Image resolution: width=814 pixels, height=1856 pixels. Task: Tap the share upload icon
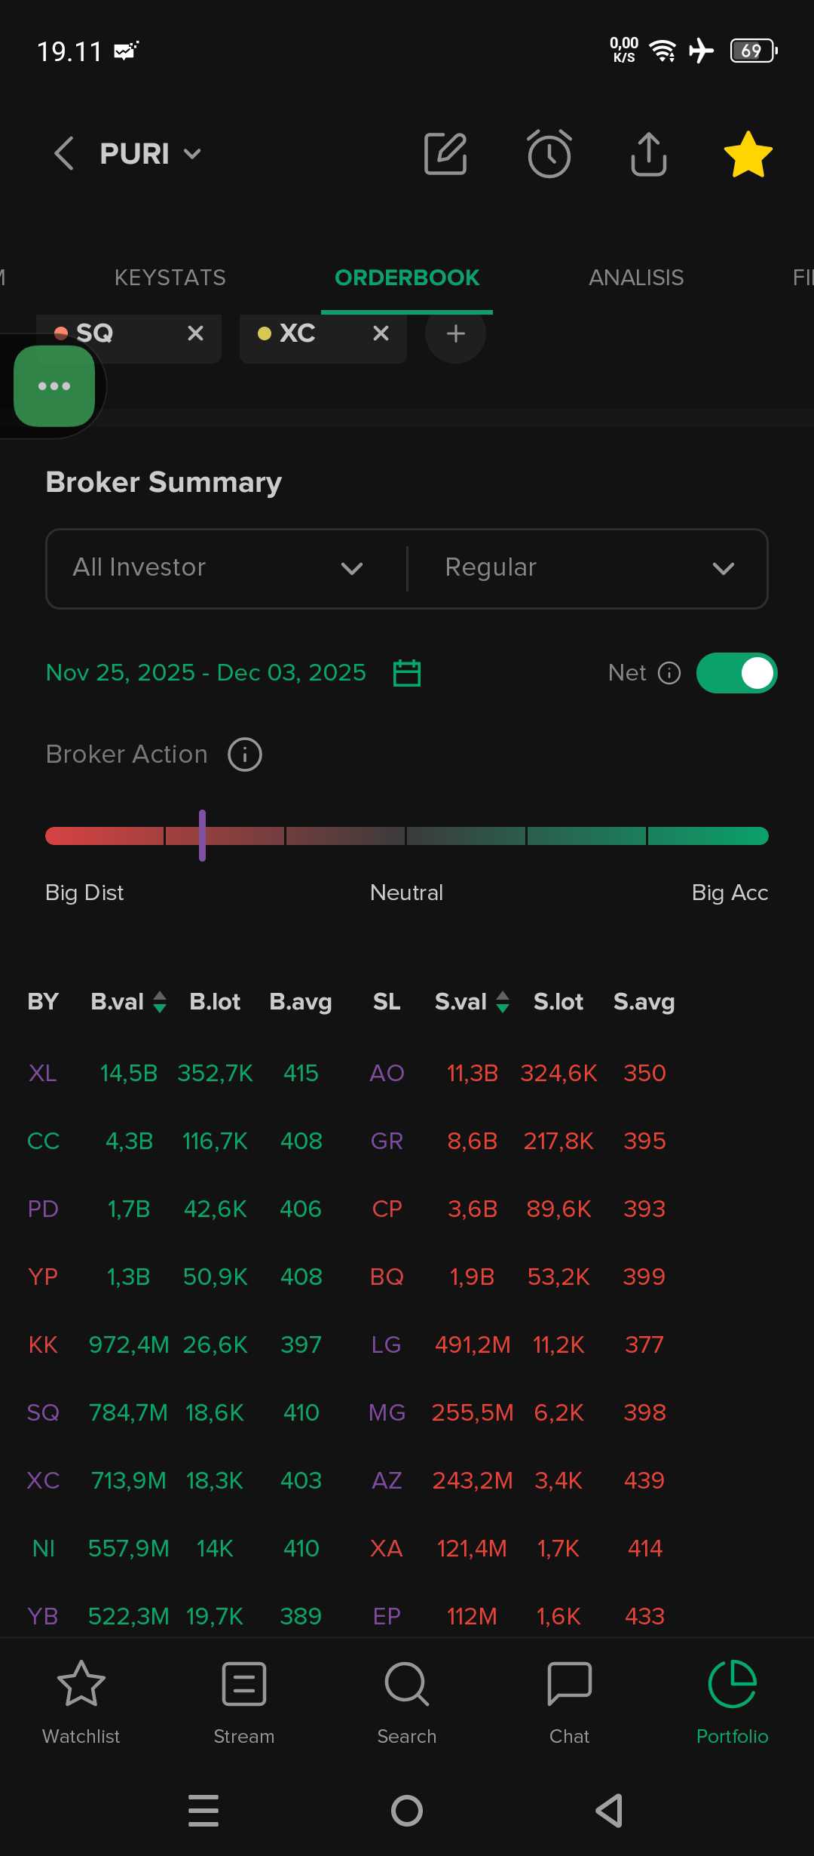(x=648, y=154)
